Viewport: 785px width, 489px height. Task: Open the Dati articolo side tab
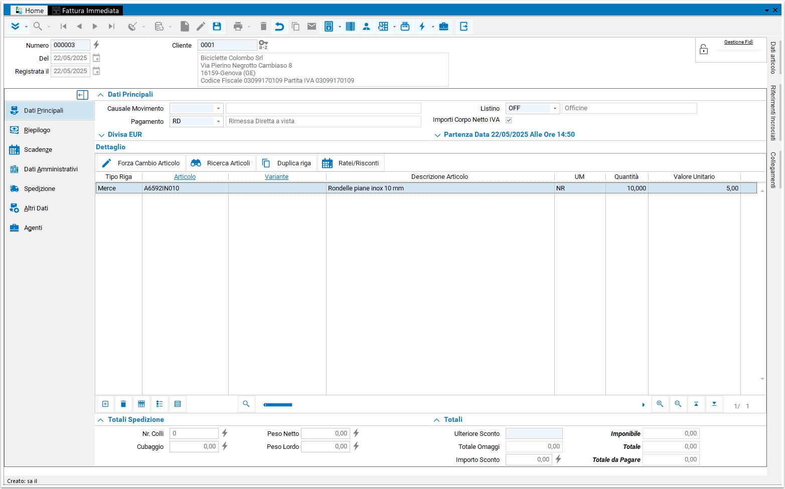tap(773, 58)
